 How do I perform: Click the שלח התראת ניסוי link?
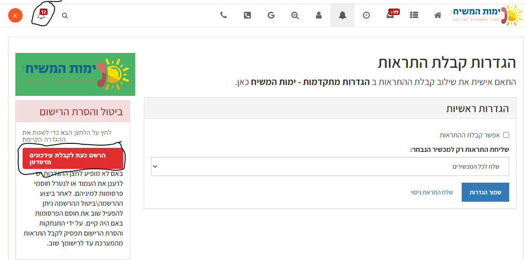(432, 193)
